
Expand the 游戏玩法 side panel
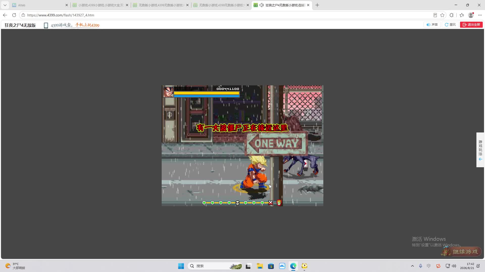pos(480,150)
